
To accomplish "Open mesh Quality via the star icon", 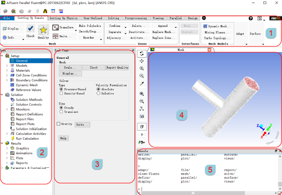I will [x=43, y=30].
